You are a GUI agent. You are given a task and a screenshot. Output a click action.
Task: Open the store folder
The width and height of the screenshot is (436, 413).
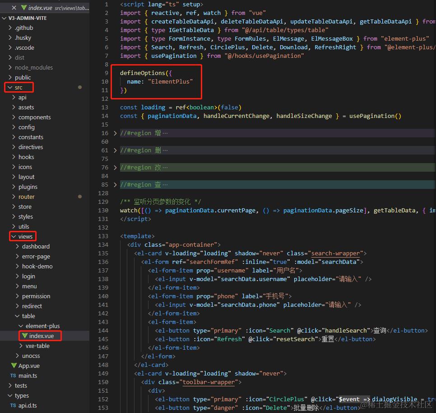tap(25, 207)
